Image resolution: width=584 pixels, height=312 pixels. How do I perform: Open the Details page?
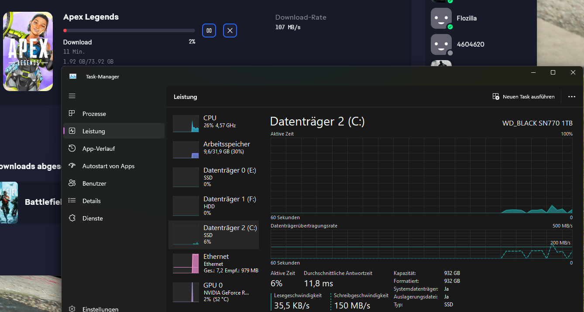(x=114, y=201)
